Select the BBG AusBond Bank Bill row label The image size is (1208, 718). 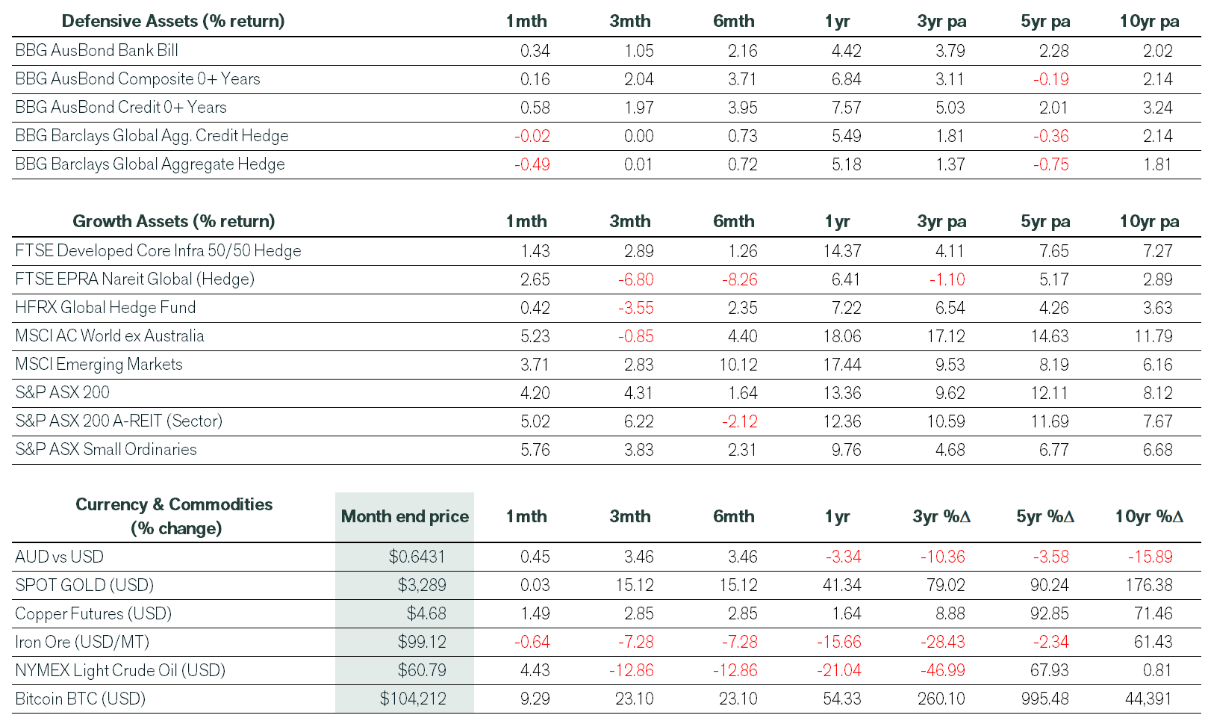(96, 51)
